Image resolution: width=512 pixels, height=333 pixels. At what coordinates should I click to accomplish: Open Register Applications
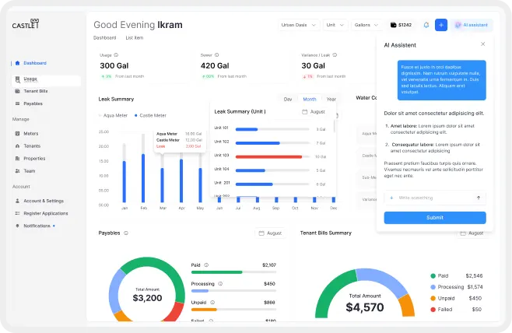pos(46,213)
